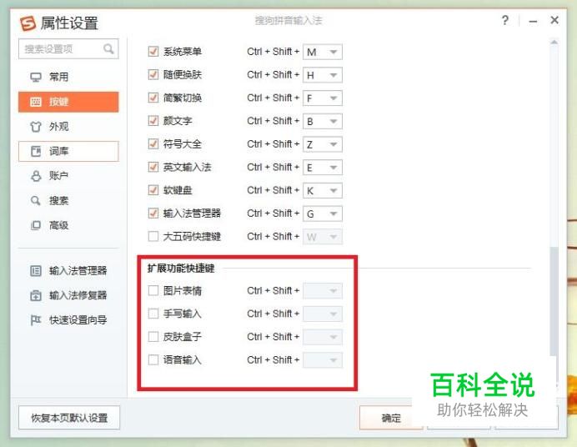Open the key dropdown showing G
The image size is (577, 447).
[x=323, y=213]
